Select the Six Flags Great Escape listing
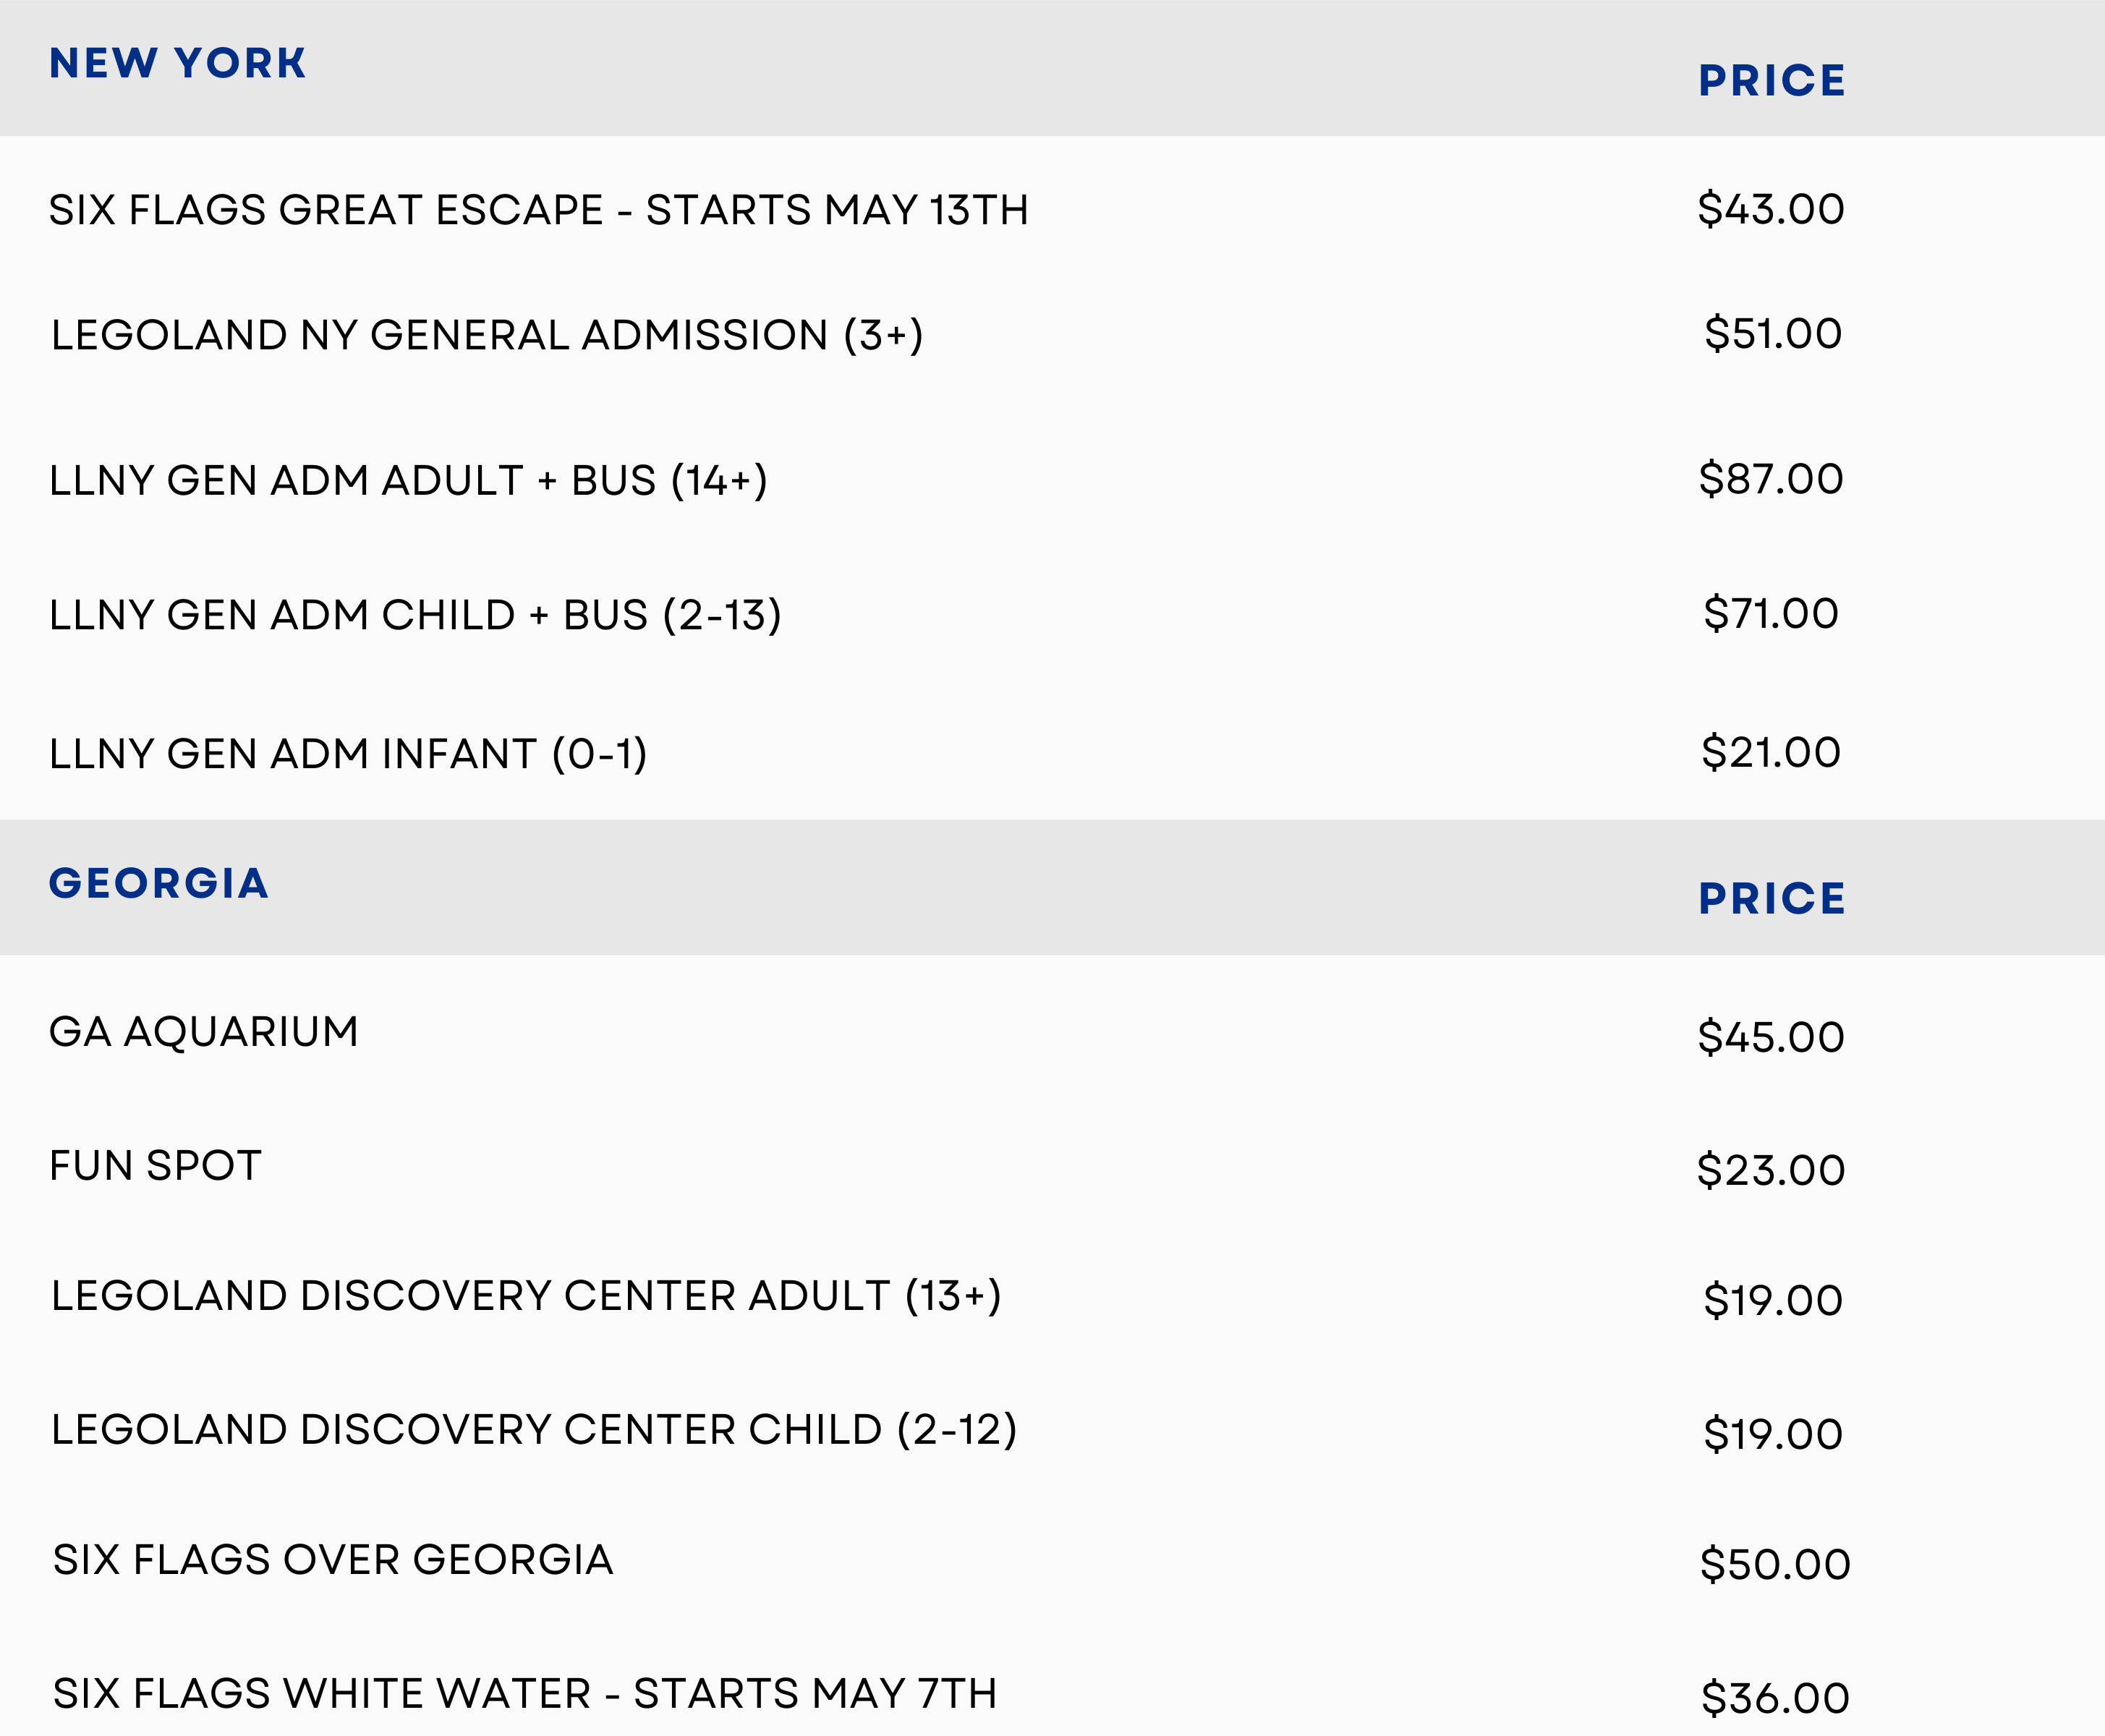2105x1736 pixels. point(538,210)
